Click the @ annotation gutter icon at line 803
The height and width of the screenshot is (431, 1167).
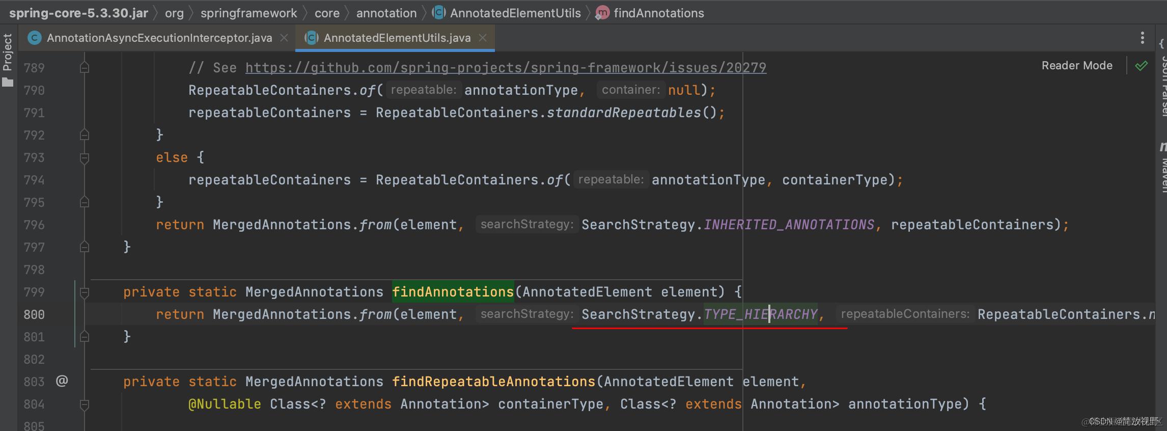point(62,381)
